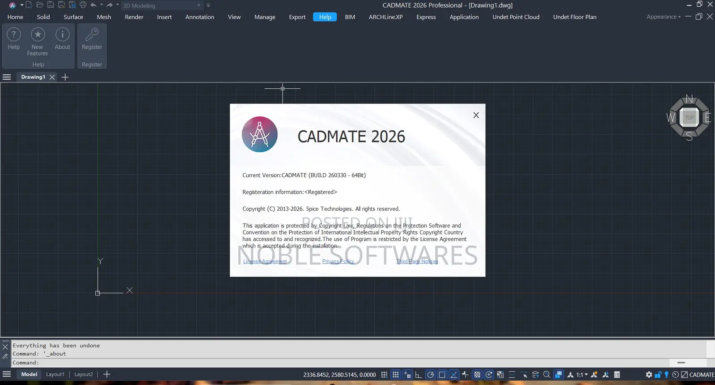Click the Command input line
The width and height of the screenshot is (715, 385).
[340, 363]
